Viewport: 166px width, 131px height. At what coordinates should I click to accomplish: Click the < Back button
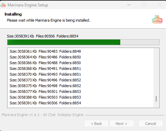tap(96, 124)
